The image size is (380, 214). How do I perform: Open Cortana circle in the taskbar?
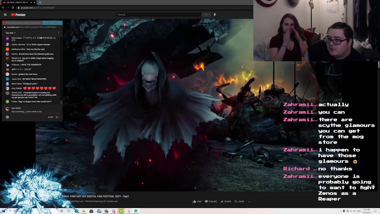pyautogui.click(x=62, y=211)
